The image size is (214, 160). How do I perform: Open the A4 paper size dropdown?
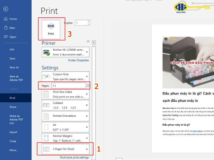click(x=87, y=127)
